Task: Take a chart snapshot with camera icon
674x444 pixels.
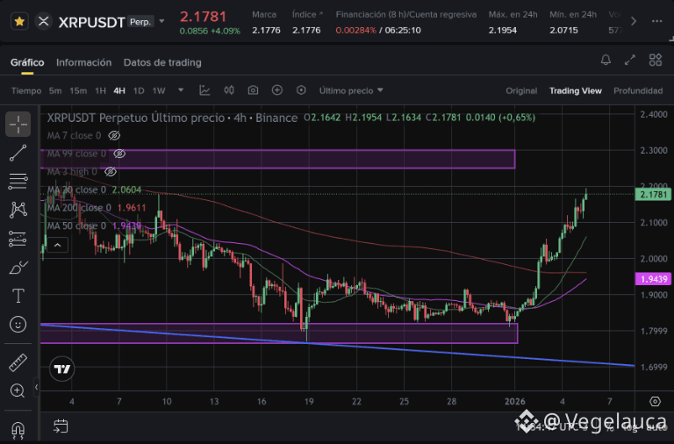Action: click(x=253, y=90)
